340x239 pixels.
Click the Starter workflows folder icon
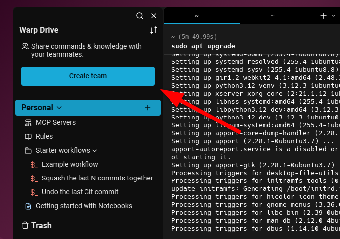point(28,150)
